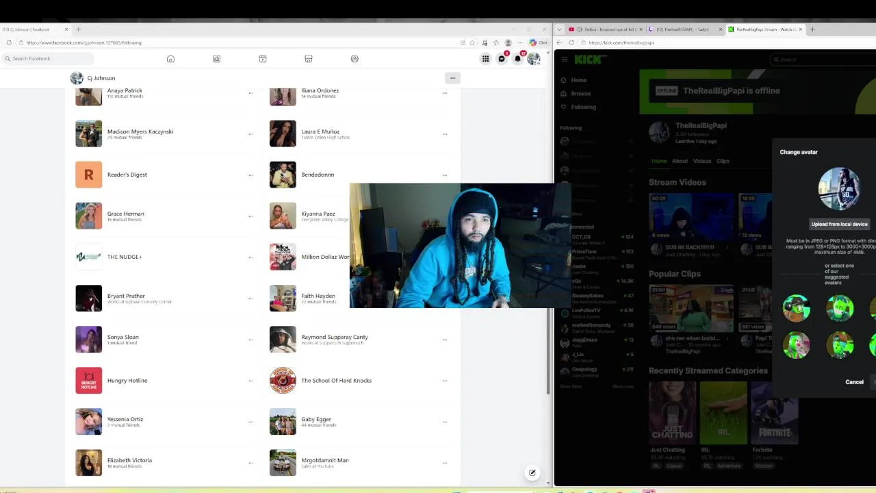The image size is (876, 493).
Task: Open Copilot Chat button in Facebook browser
Action: [x=538, y=42]
